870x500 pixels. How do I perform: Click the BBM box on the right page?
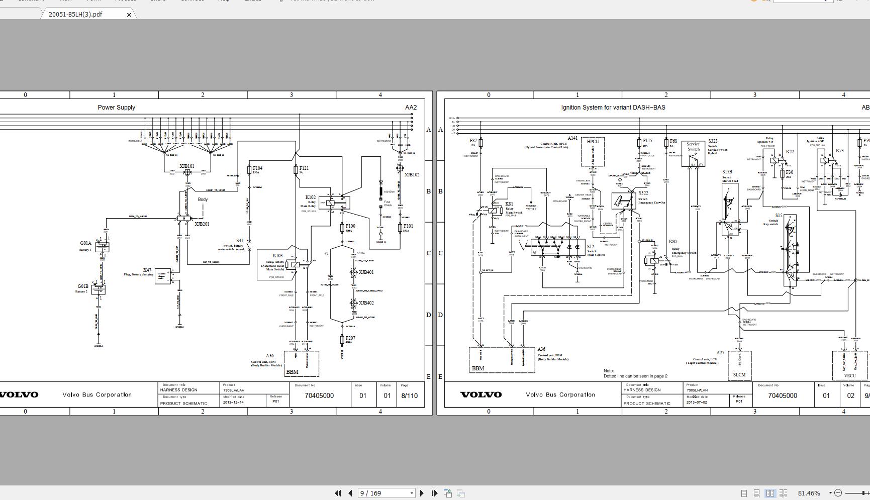click(x=502, y=360)
